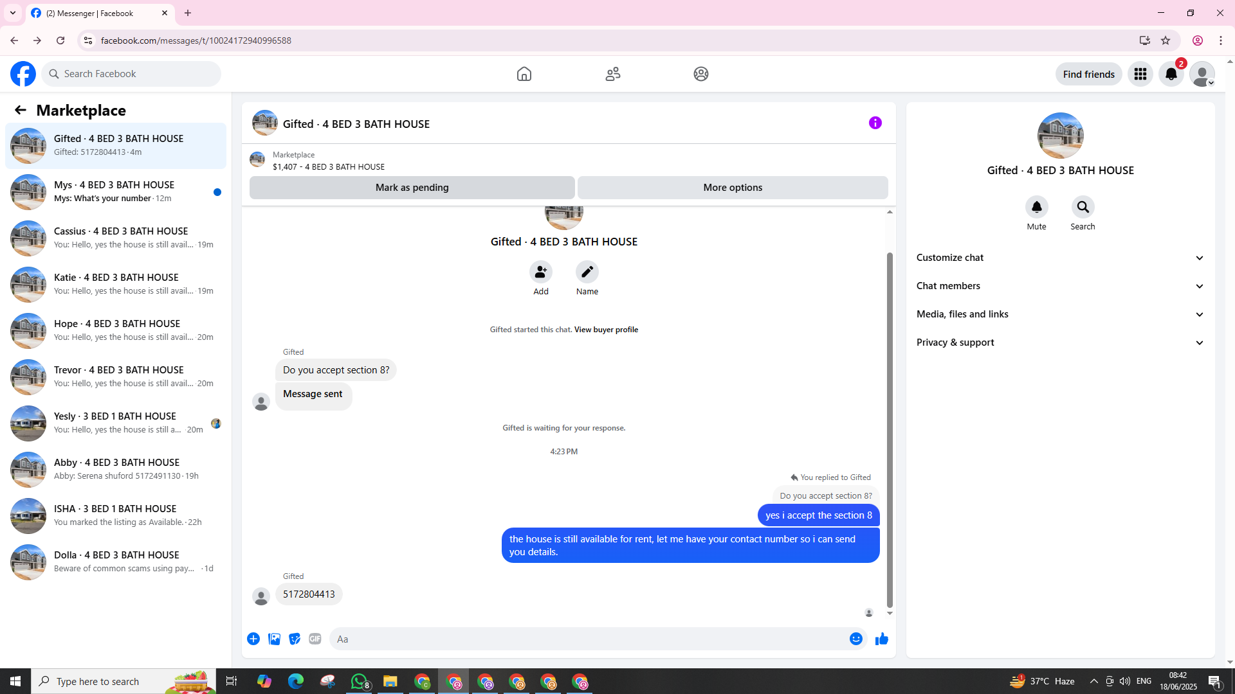Select the Gifted conversation in list
This screenshot has height=694, width=1235.
[x=116, y=146]
